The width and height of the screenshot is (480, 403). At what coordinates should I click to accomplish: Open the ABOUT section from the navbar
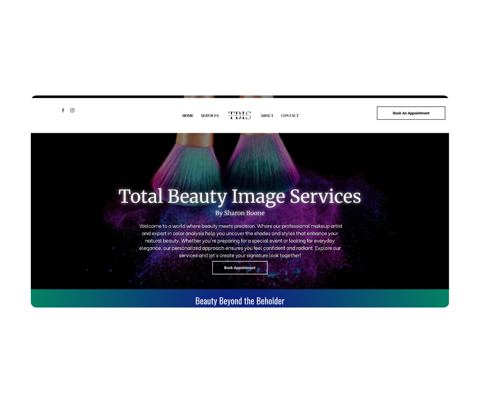pos(266,115)
